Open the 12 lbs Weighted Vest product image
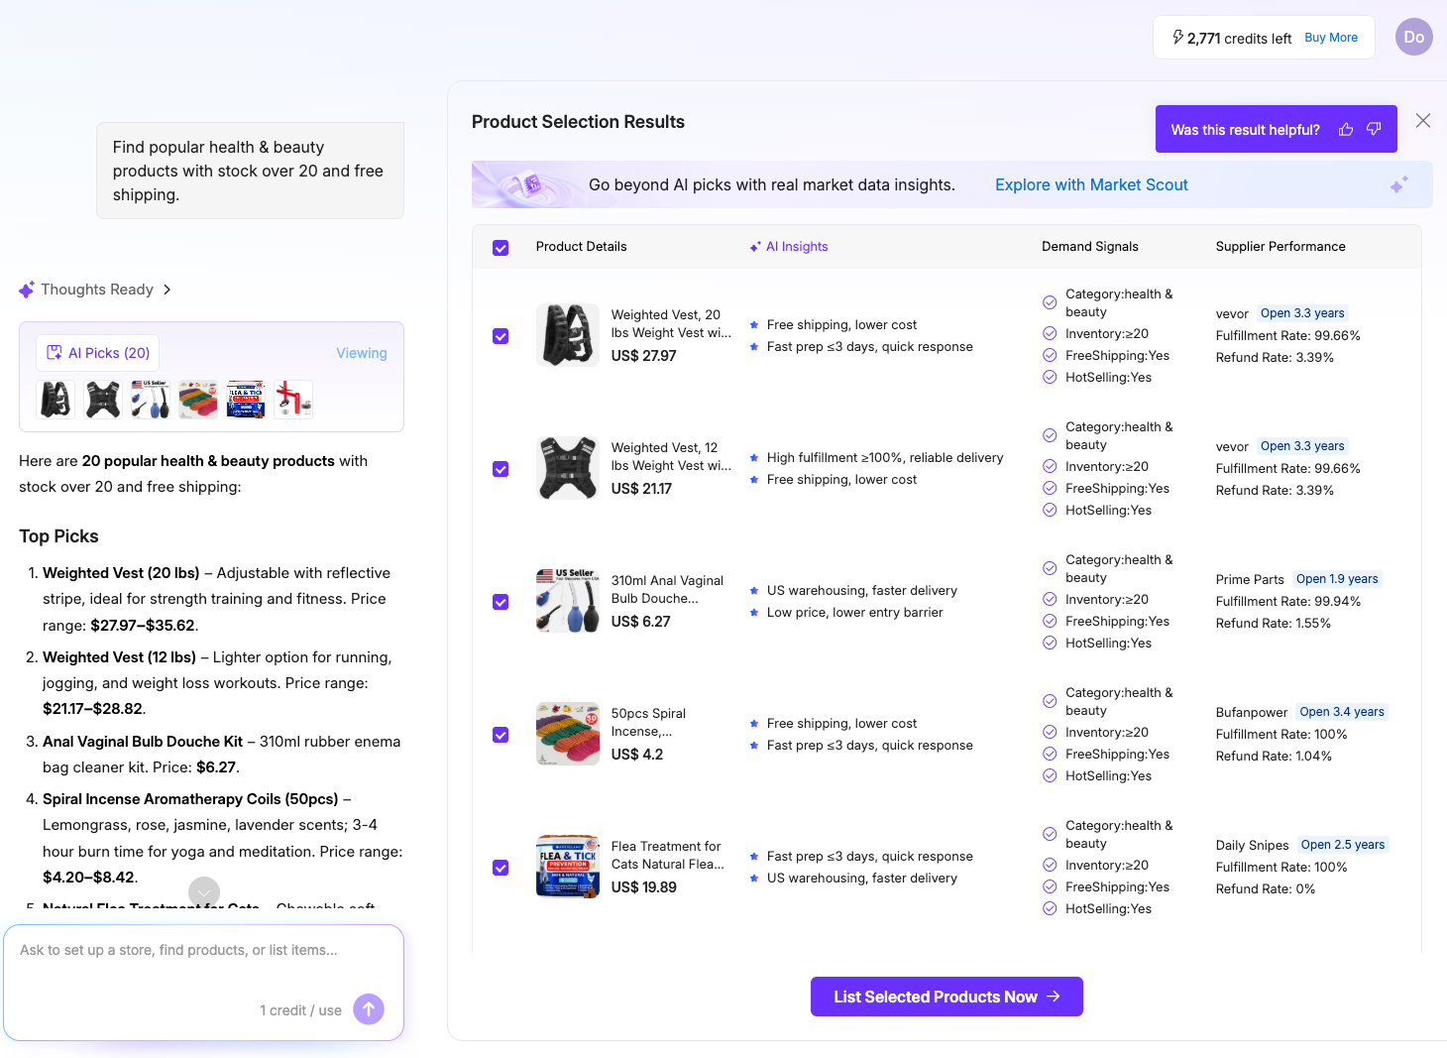 (568, 468)
